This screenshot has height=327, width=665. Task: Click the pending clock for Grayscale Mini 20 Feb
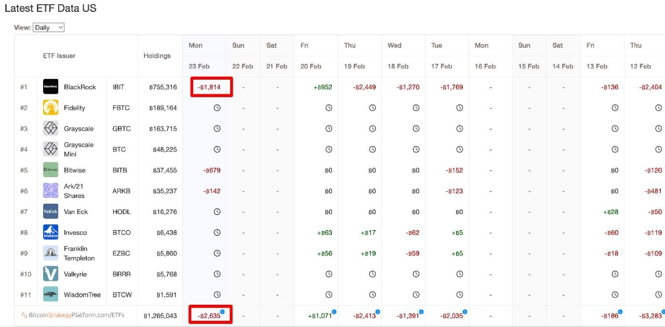(328, 149)
